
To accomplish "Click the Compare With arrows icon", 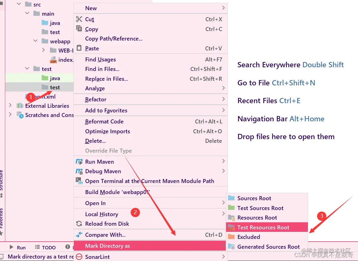I will pos(79,235).
